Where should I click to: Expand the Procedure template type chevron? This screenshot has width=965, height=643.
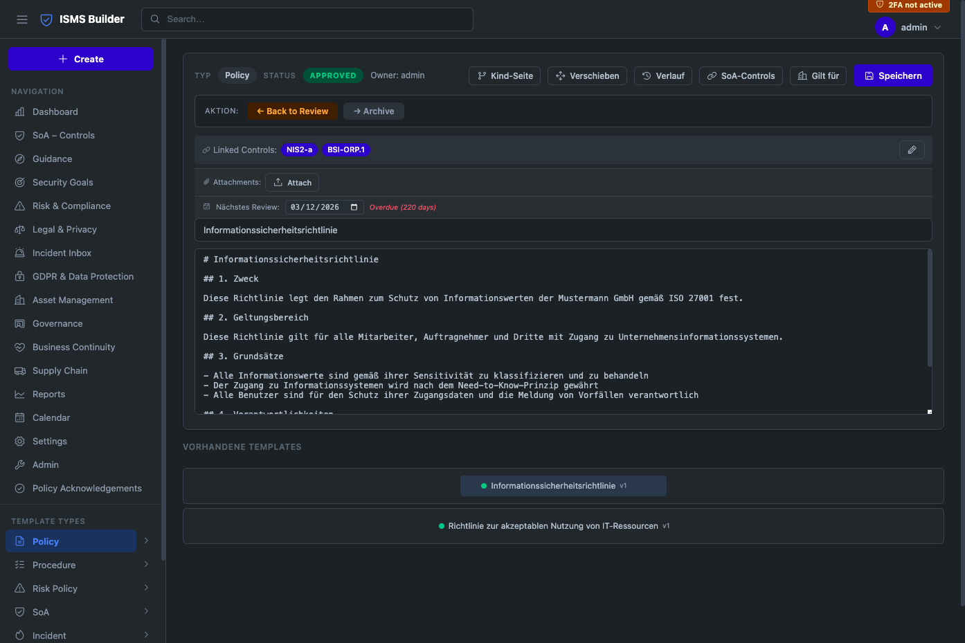146,564
